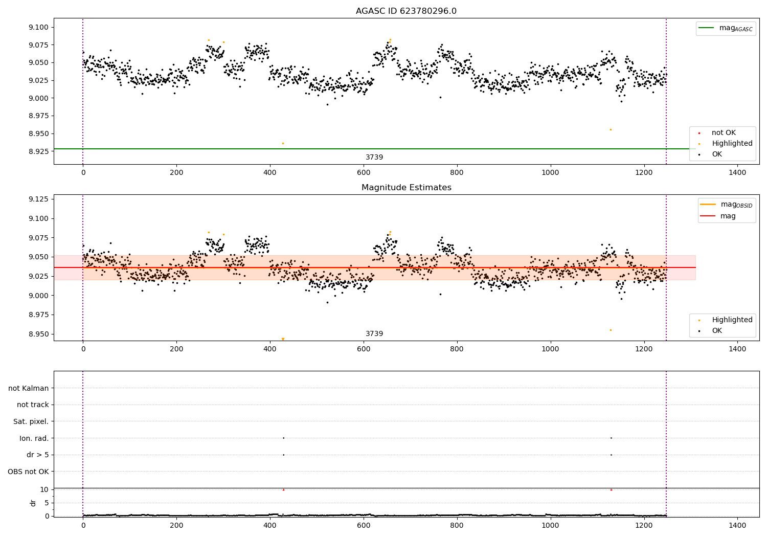Viewport: 767px width, 537px height.
Task: Click the 'not track' axis label
Action: point(33,405)
